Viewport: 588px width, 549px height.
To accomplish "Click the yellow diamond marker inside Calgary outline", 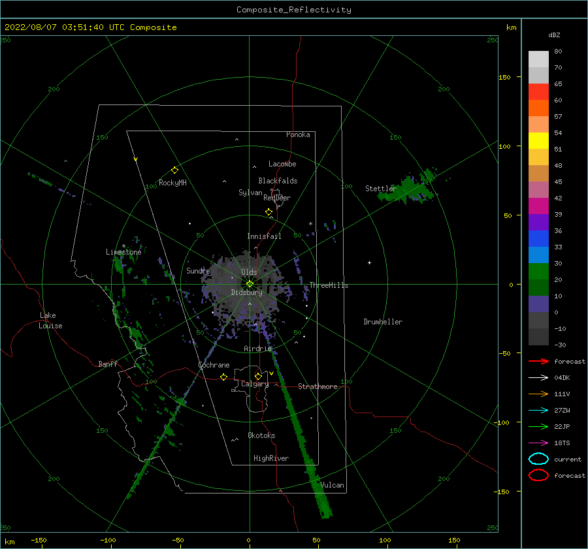I will coord(258,376).
